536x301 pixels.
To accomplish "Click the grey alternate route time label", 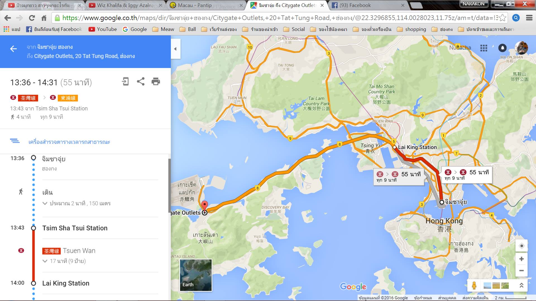I will tap(399, 177).
